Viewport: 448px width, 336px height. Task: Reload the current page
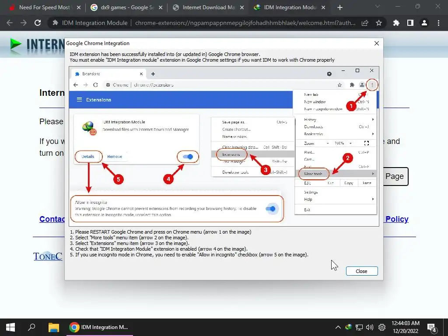coord(38,23)
